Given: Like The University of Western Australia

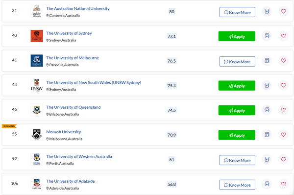Looking at the screenshot, I should click(x=283, y=159).
